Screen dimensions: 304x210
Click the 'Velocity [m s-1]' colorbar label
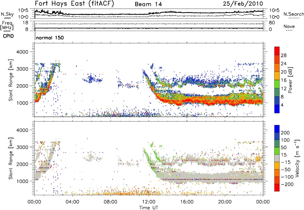point(297,158)
